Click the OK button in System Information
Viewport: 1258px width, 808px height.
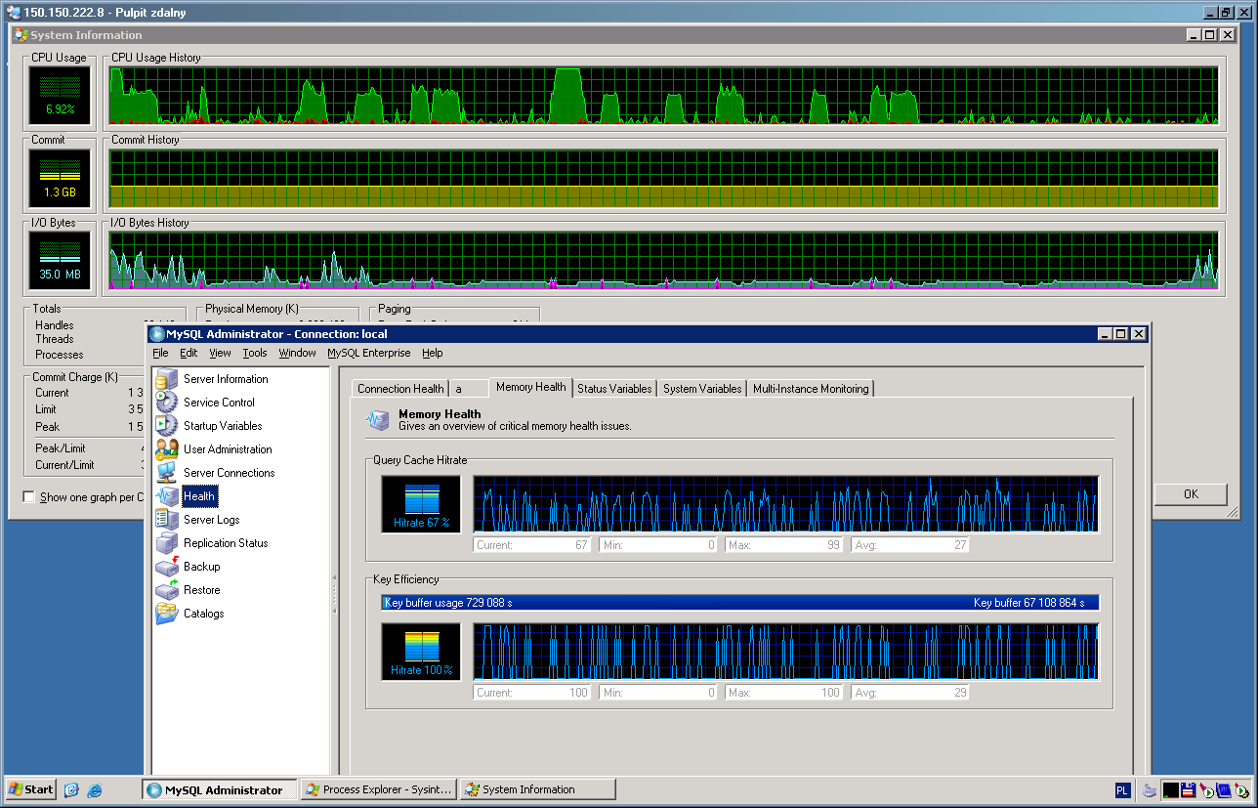1191,494
